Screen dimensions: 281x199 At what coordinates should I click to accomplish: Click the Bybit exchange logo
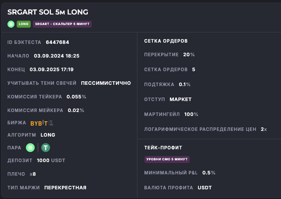pos(39,123)
